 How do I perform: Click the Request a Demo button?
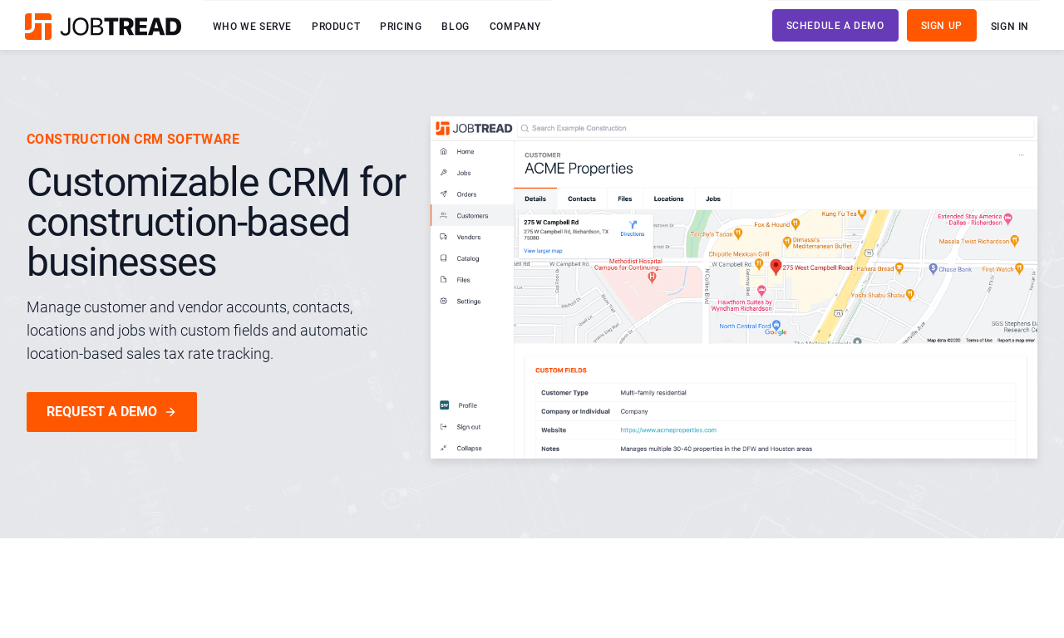click(111, 412)
